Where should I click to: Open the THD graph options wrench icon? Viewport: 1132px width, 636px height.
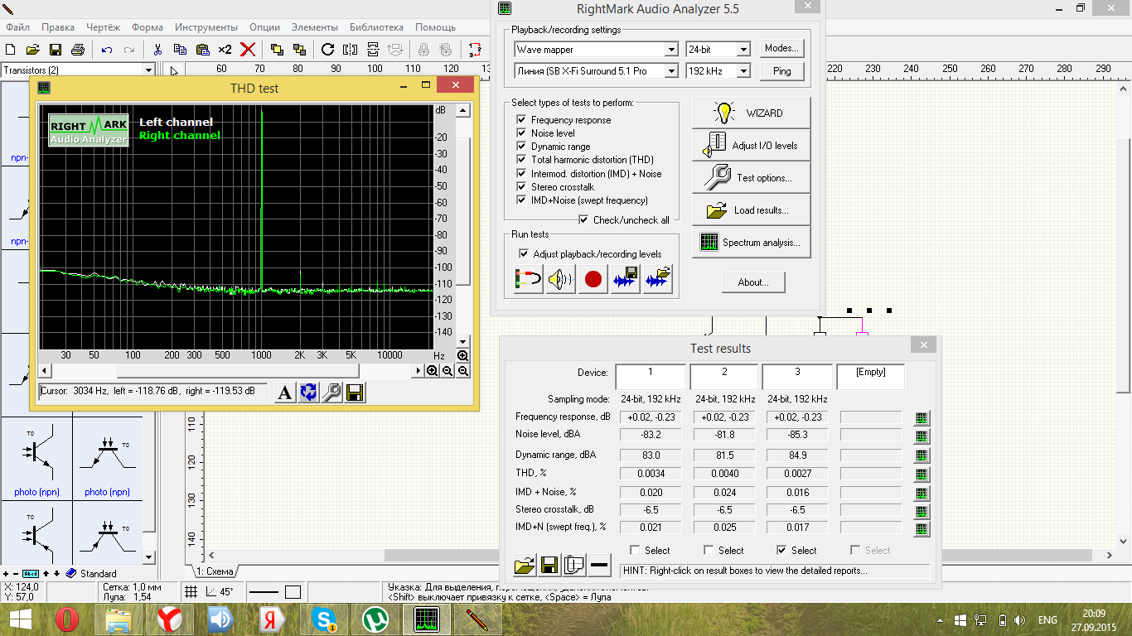tap(331, 393)
